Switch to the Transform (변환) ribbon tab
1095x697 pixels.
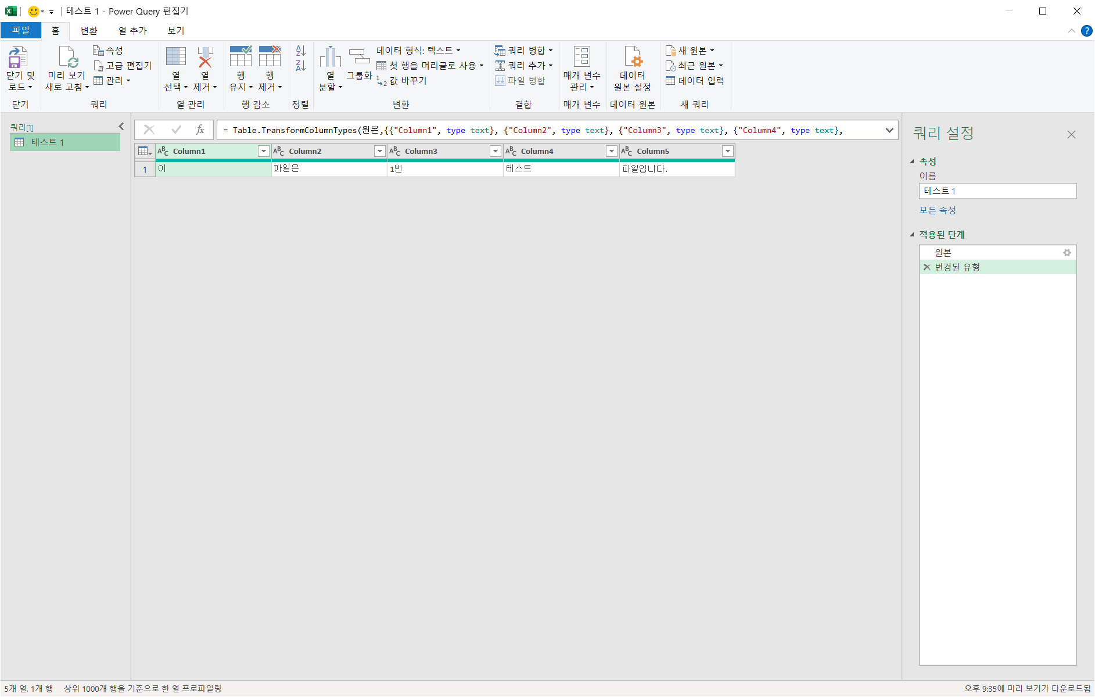[x=89, y=31]
